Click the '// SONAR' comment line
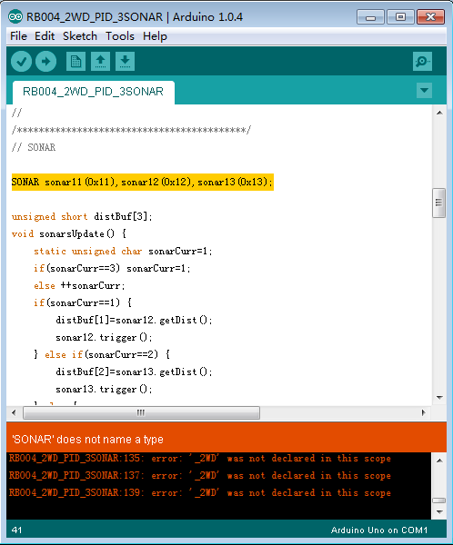 point(34,147)
